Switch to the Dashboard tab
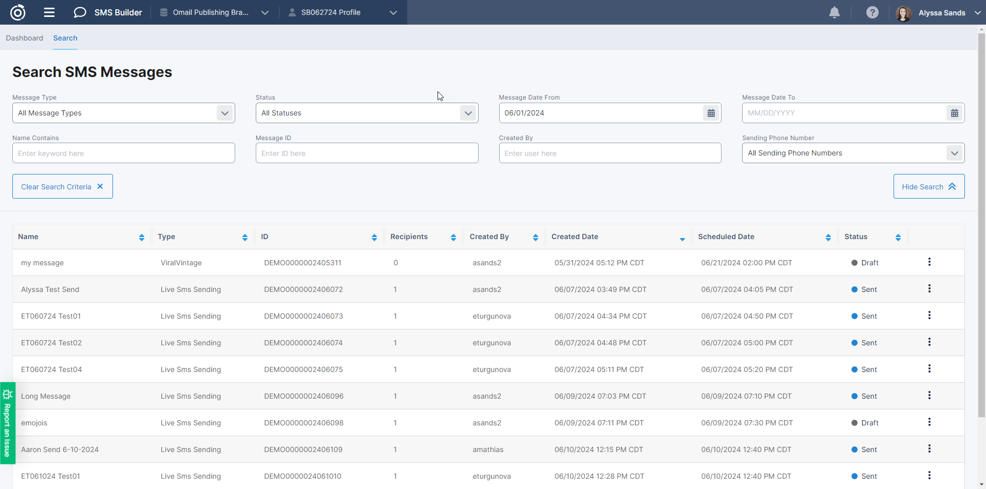This screenshot has height=489, width=986. coord(25,38)
